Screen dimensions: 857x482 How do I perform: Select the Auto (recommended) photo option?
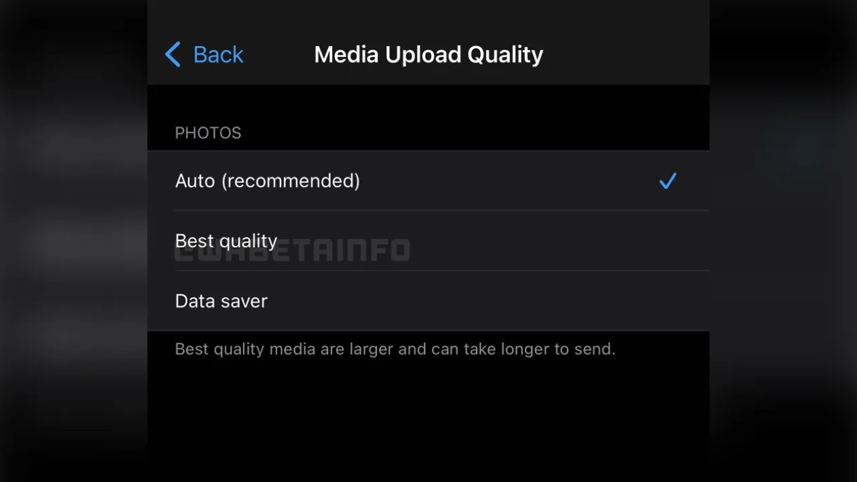click(428, 181)
